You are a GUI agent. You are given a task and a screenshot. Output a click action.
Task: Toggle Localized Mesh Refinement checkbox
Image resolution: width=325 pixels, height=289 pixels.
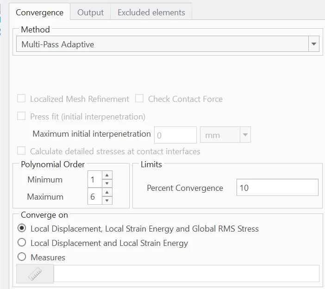21,99
